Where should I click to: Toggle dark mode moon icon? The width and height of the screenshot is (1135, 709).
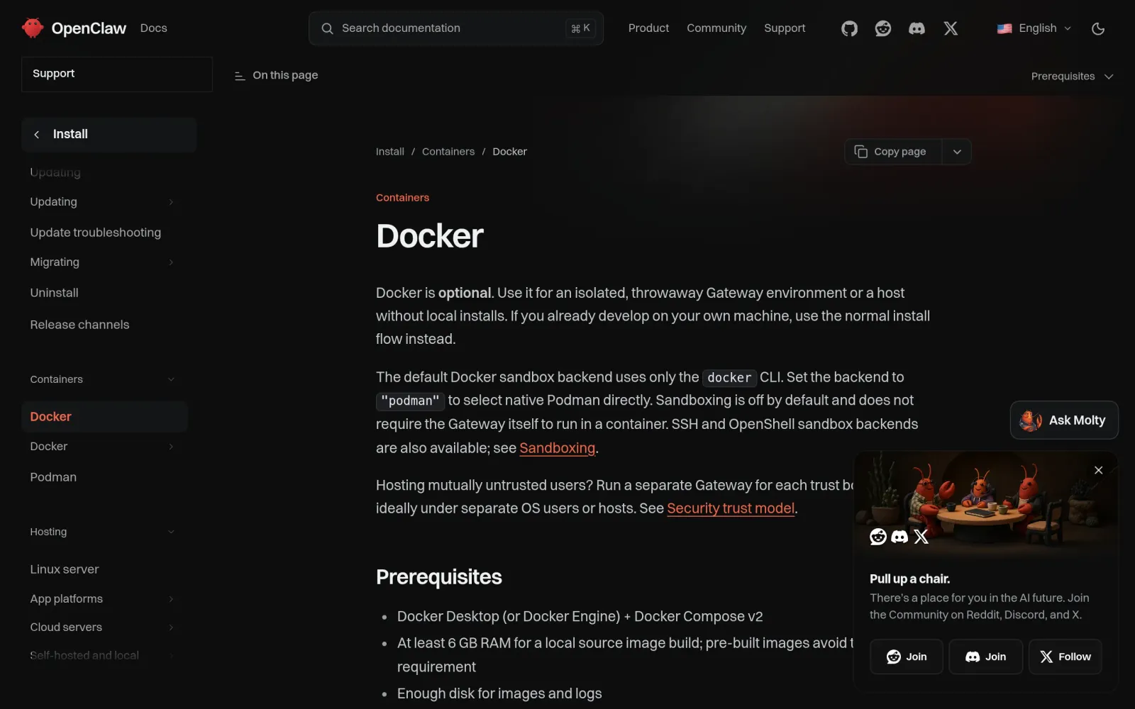pos(1098,28)
